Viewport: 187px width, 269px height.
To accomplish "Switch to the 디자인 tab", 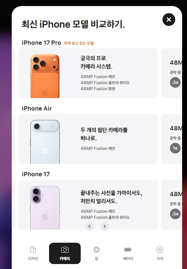I will pos(33,253).
